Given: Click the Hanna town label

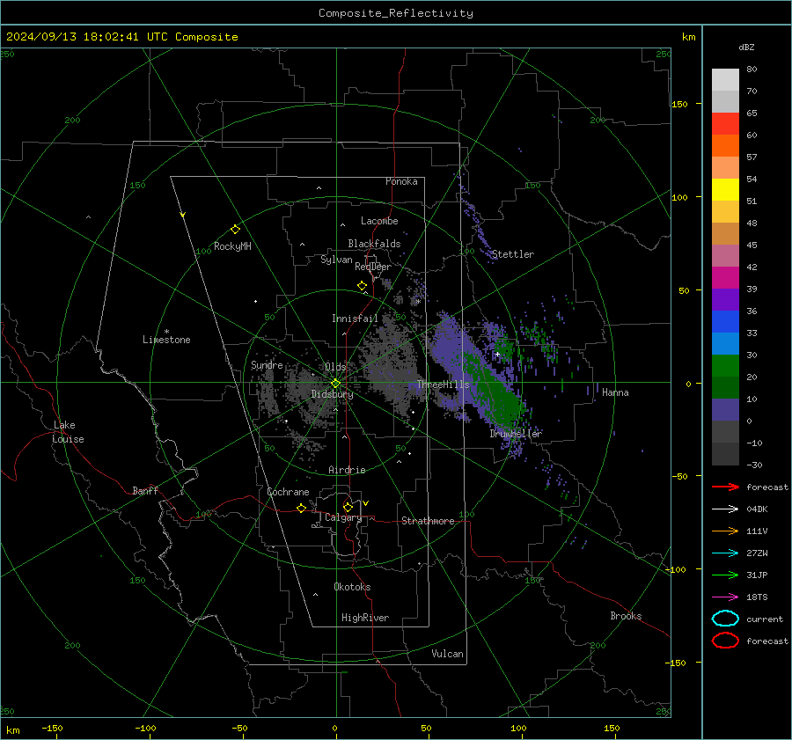Looking at the screenshot, I should click(x=615, y=392).
